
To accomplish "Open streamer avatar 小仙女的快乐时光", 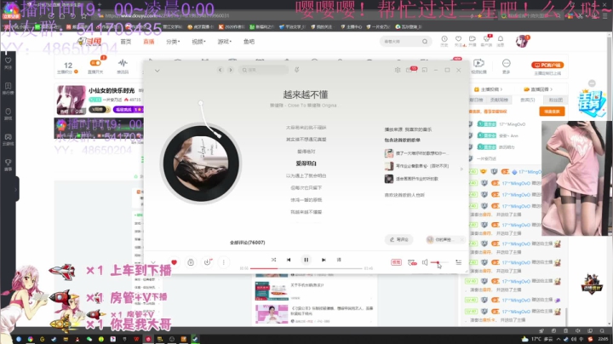I will coord(71,100).
